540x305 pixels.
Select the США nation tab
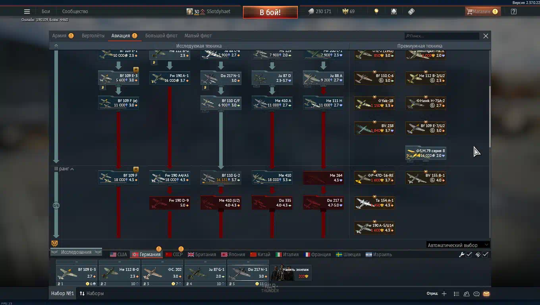118,255
